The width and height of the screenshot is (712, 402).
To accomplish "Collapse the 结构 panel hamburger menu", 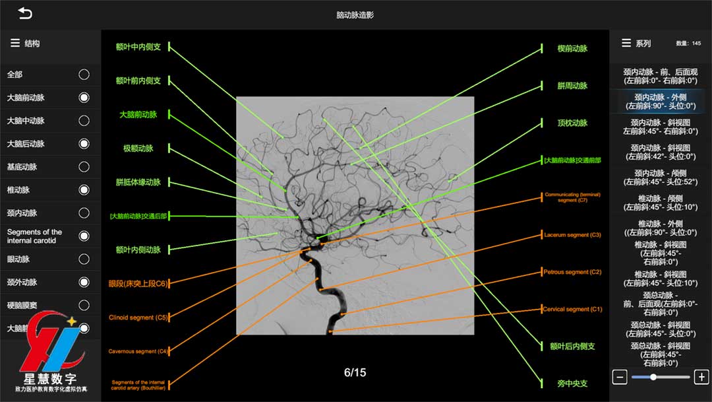I will (15, 43).
